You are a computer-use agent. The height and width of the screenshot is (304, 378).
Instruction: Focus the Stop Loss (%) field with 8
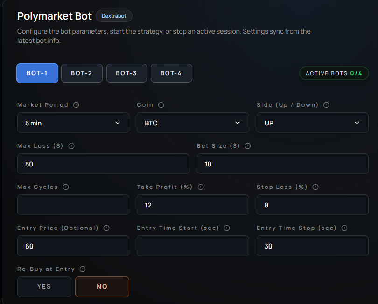coord(313,205)
